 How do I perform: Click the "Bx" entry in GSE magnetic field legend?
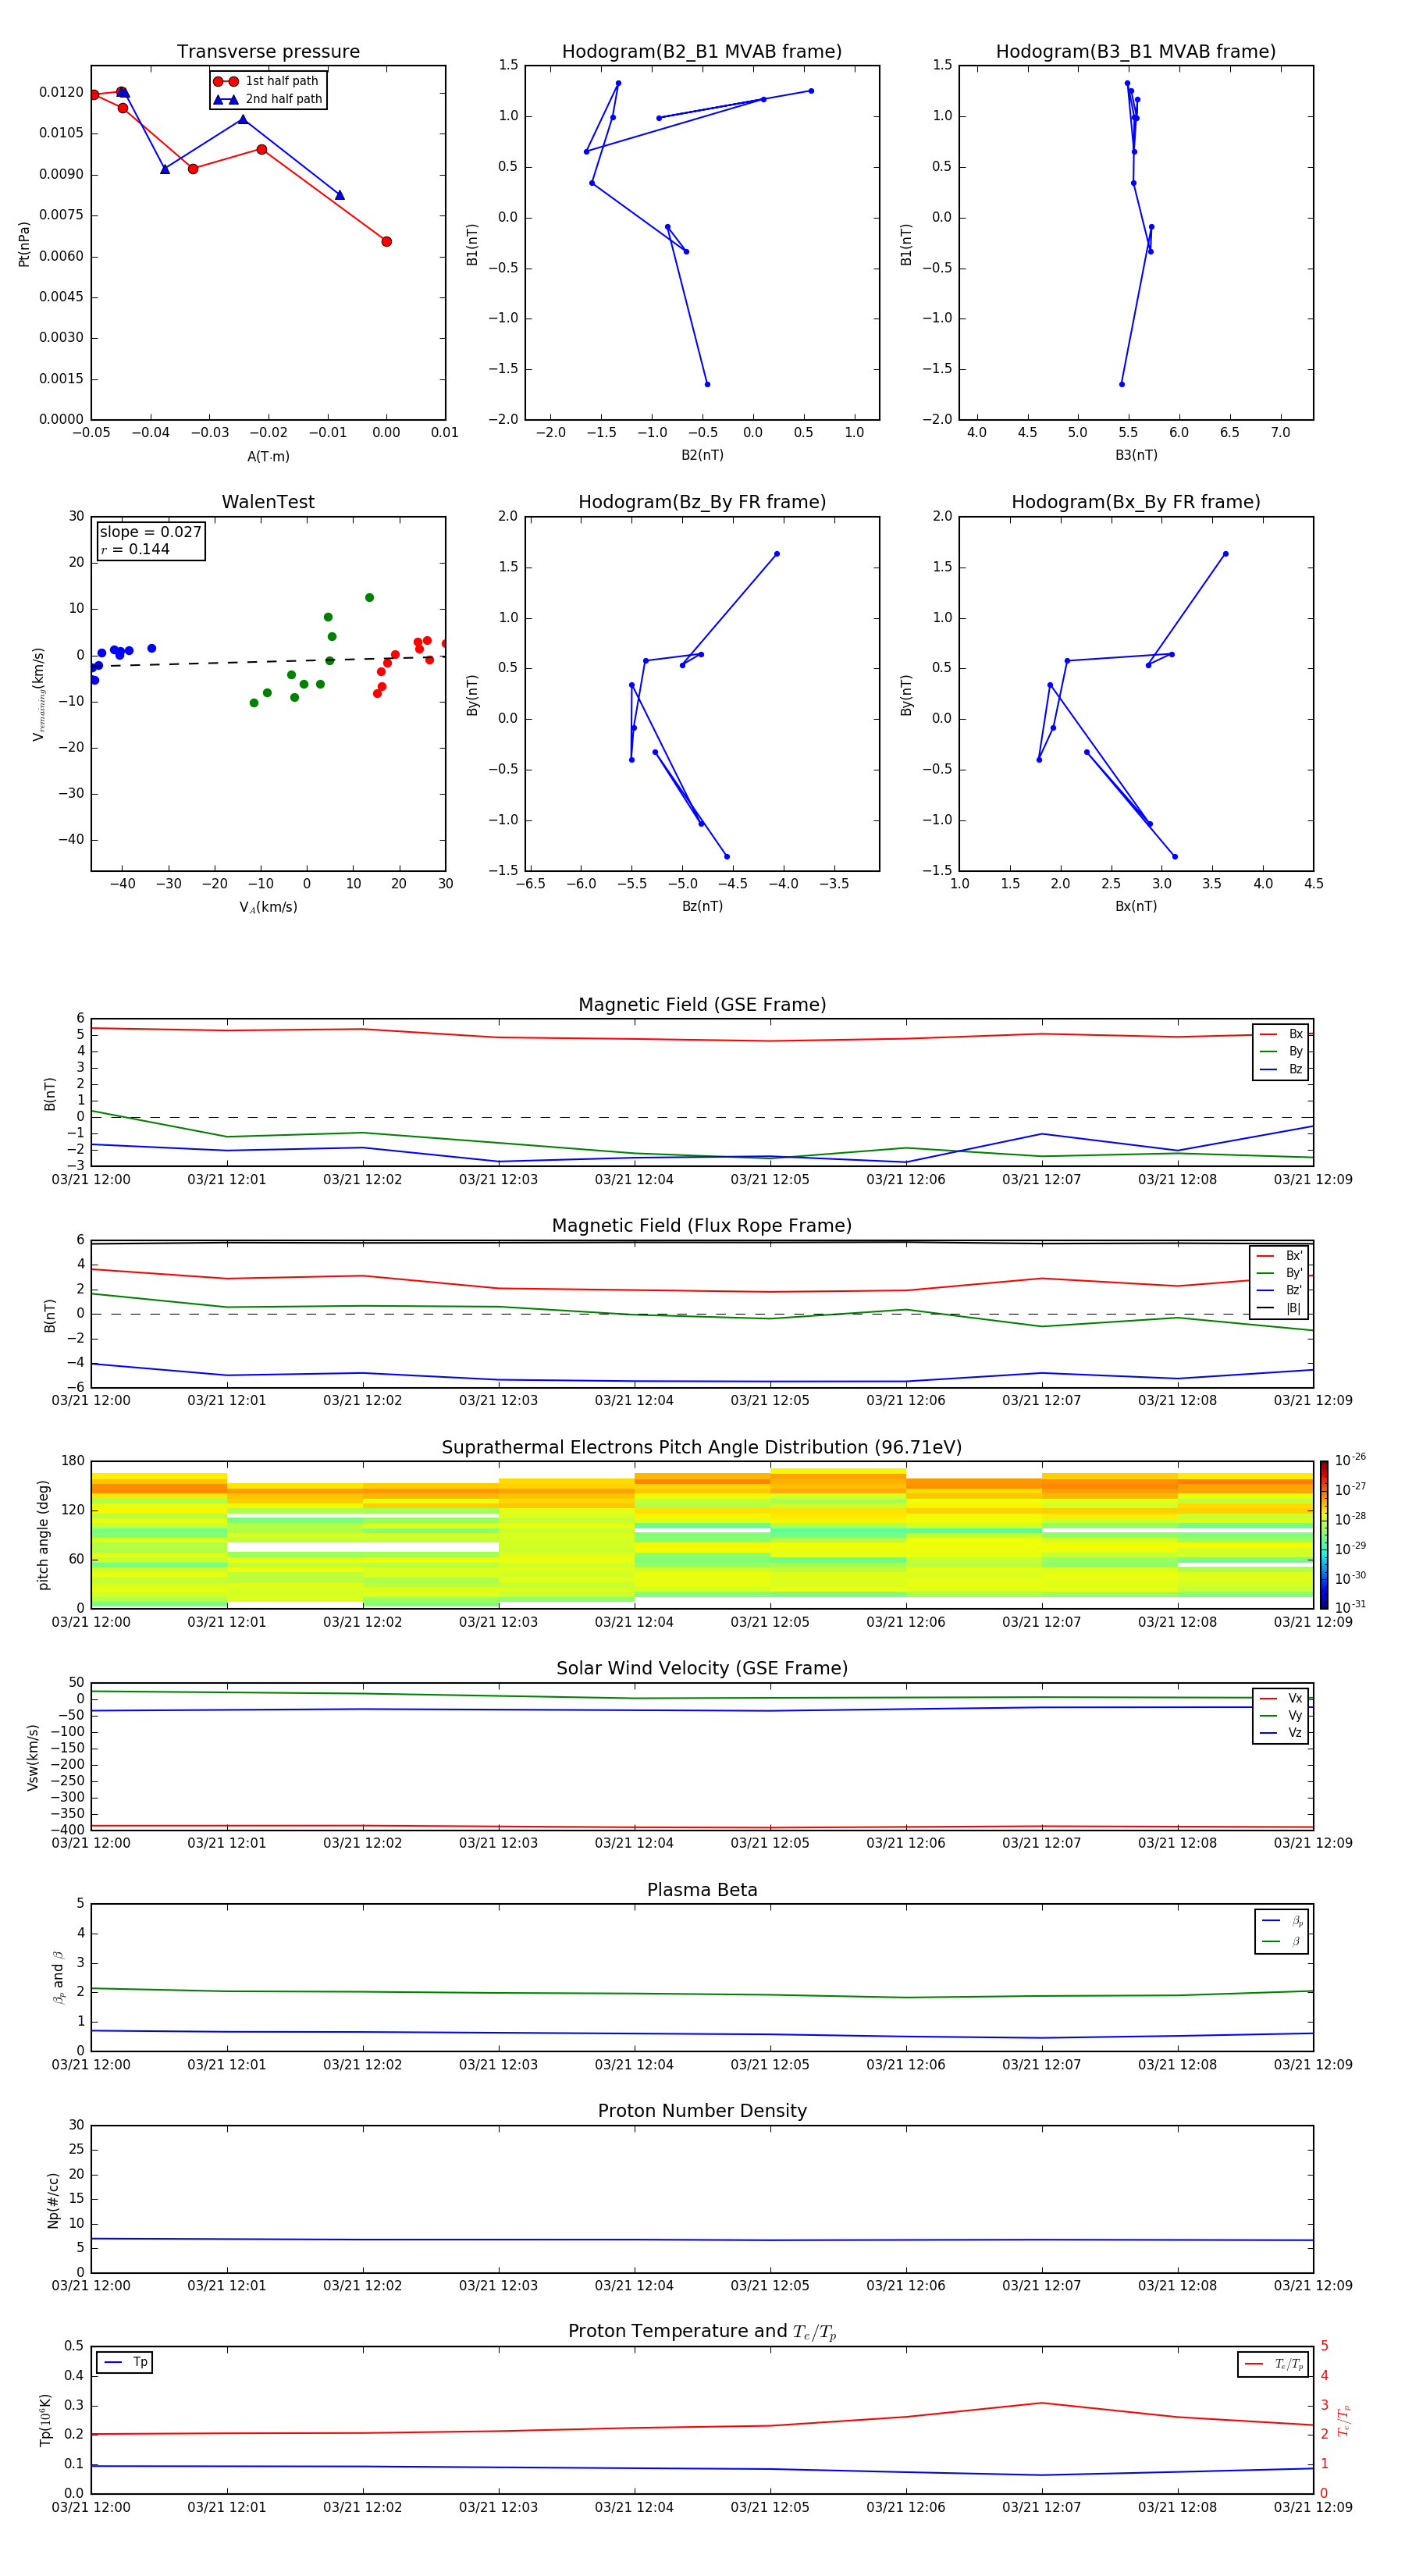coord(1282,1034)
